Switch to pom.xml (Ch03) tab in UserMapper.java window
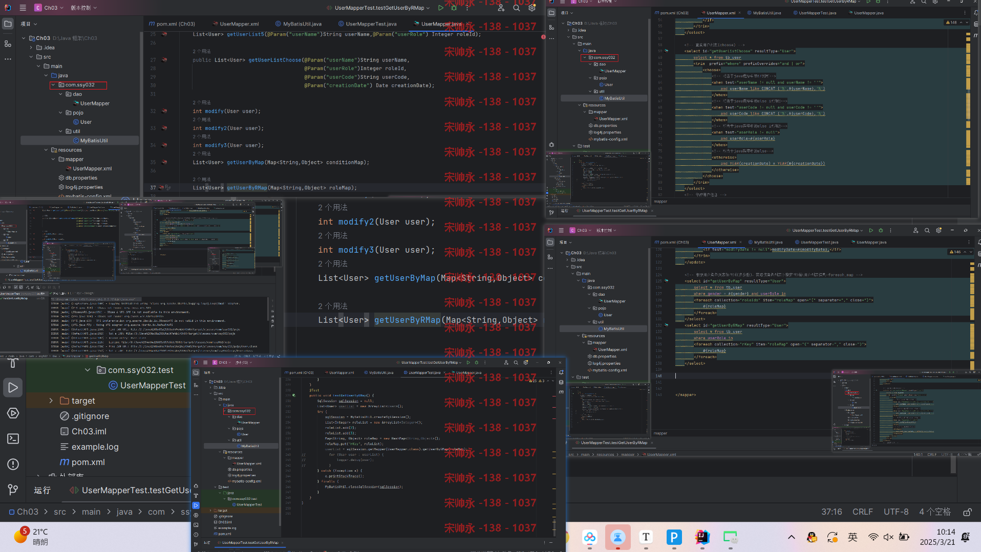Viewport: 981px width, 552px height. tap(172, 24)
